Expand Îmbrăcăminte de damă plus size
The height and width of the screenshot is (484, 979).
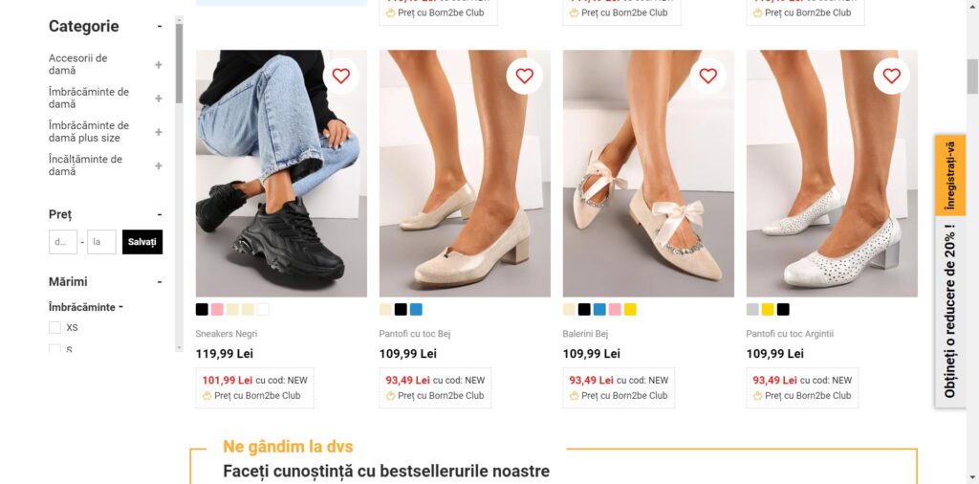pyautogui.click(x=159, y=132)
